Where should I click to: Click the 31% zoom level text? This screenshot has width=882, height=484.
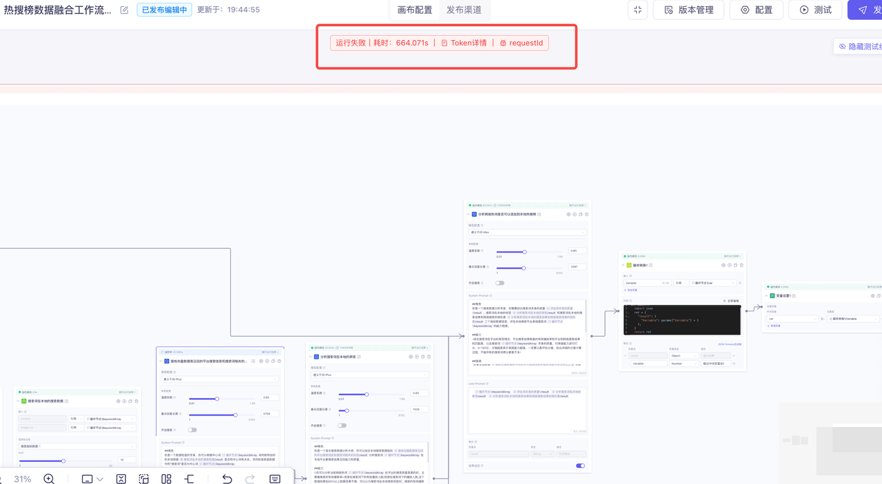click(x=23, y=478)
